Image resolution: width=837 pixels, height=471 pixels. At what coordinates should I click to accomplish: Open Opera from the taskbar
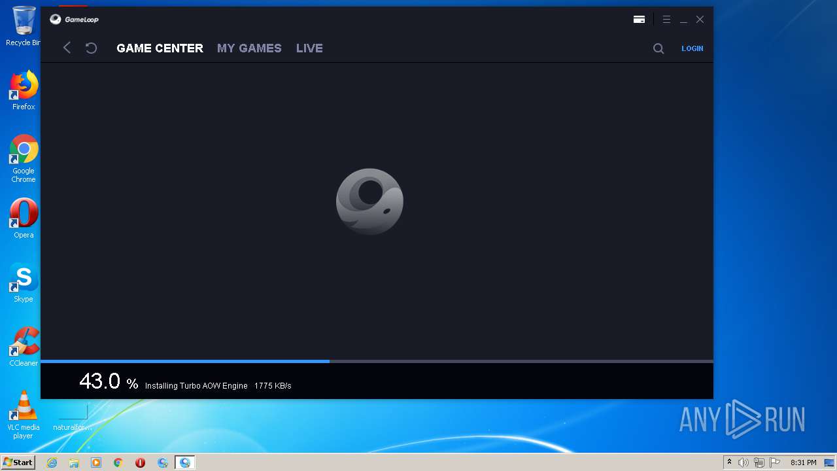point(140,462)
